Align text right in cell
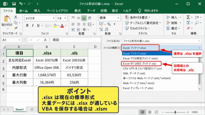Image resolution: width=205 pixels, height=115 pixels. coord(84,24)
